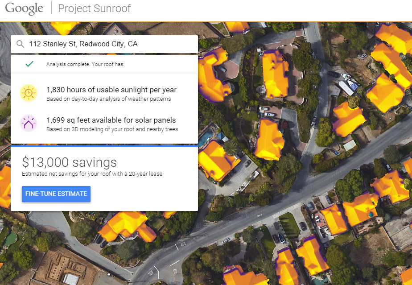
Task: Click the green analysis complete checkmark
Action: (x=29, y=64)
